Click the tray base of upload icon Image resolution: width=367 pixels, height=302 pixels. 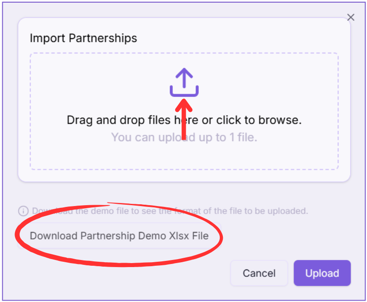click(x=184, y=93)
